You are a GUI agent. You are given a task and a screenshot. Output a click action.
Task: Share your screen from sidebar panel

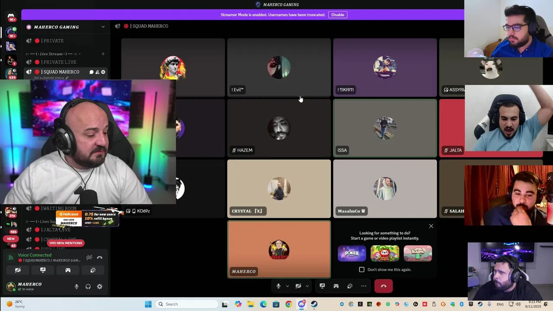click(x=43, y=270)
